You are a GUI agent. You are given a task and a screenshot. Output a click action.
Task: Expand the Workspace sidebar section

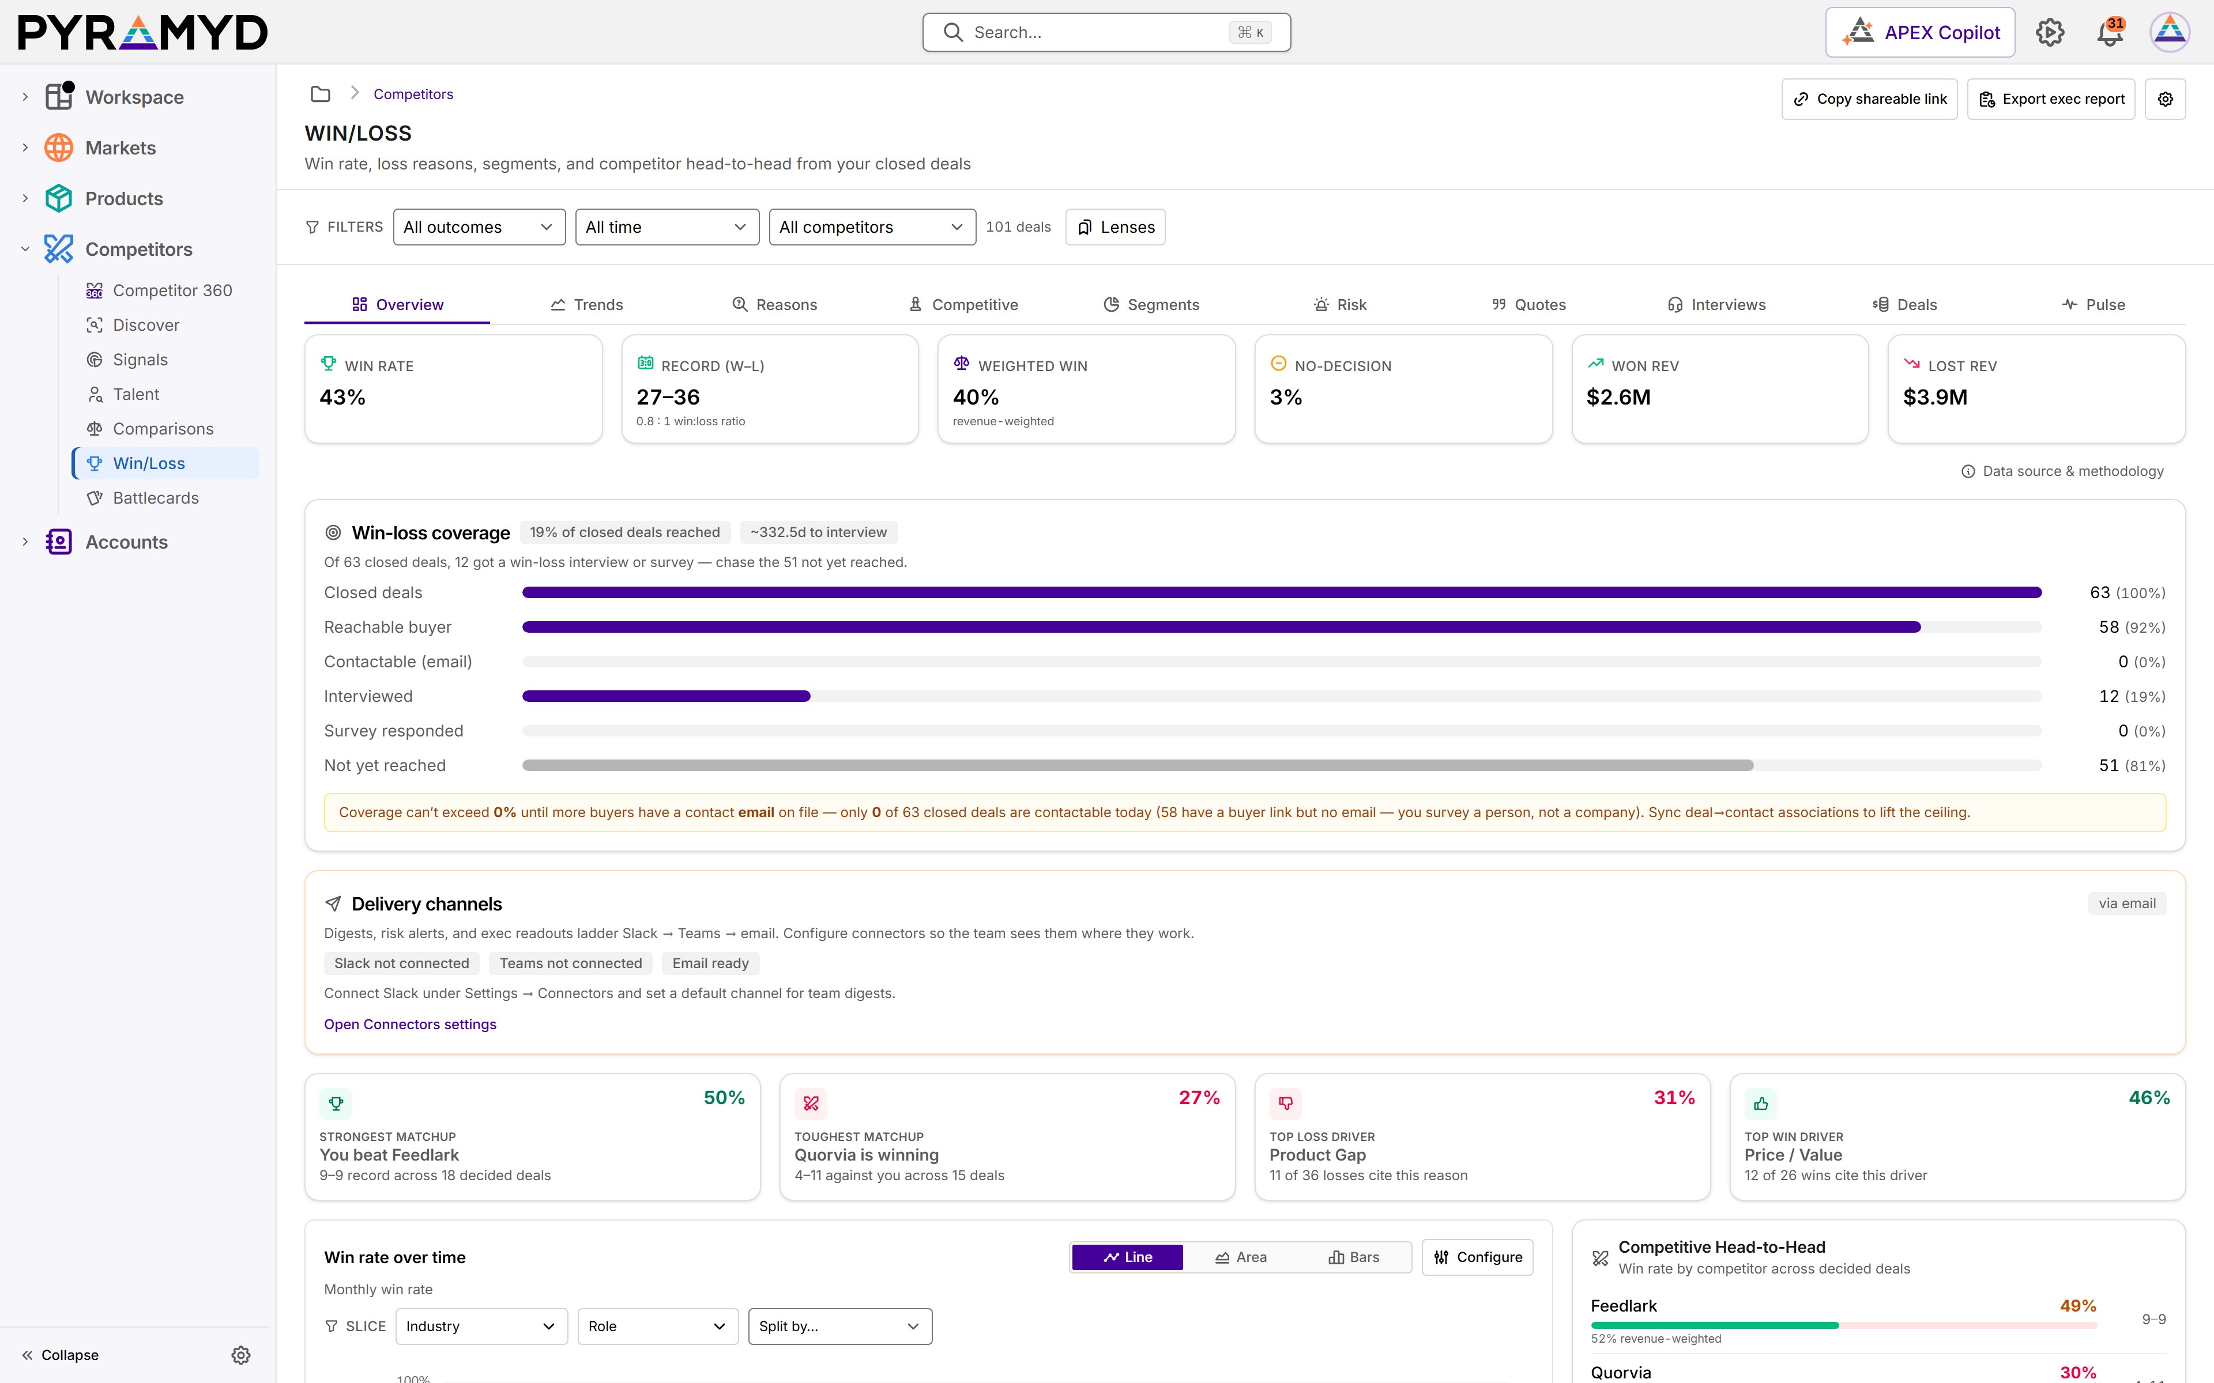click(x=25, y=97)
